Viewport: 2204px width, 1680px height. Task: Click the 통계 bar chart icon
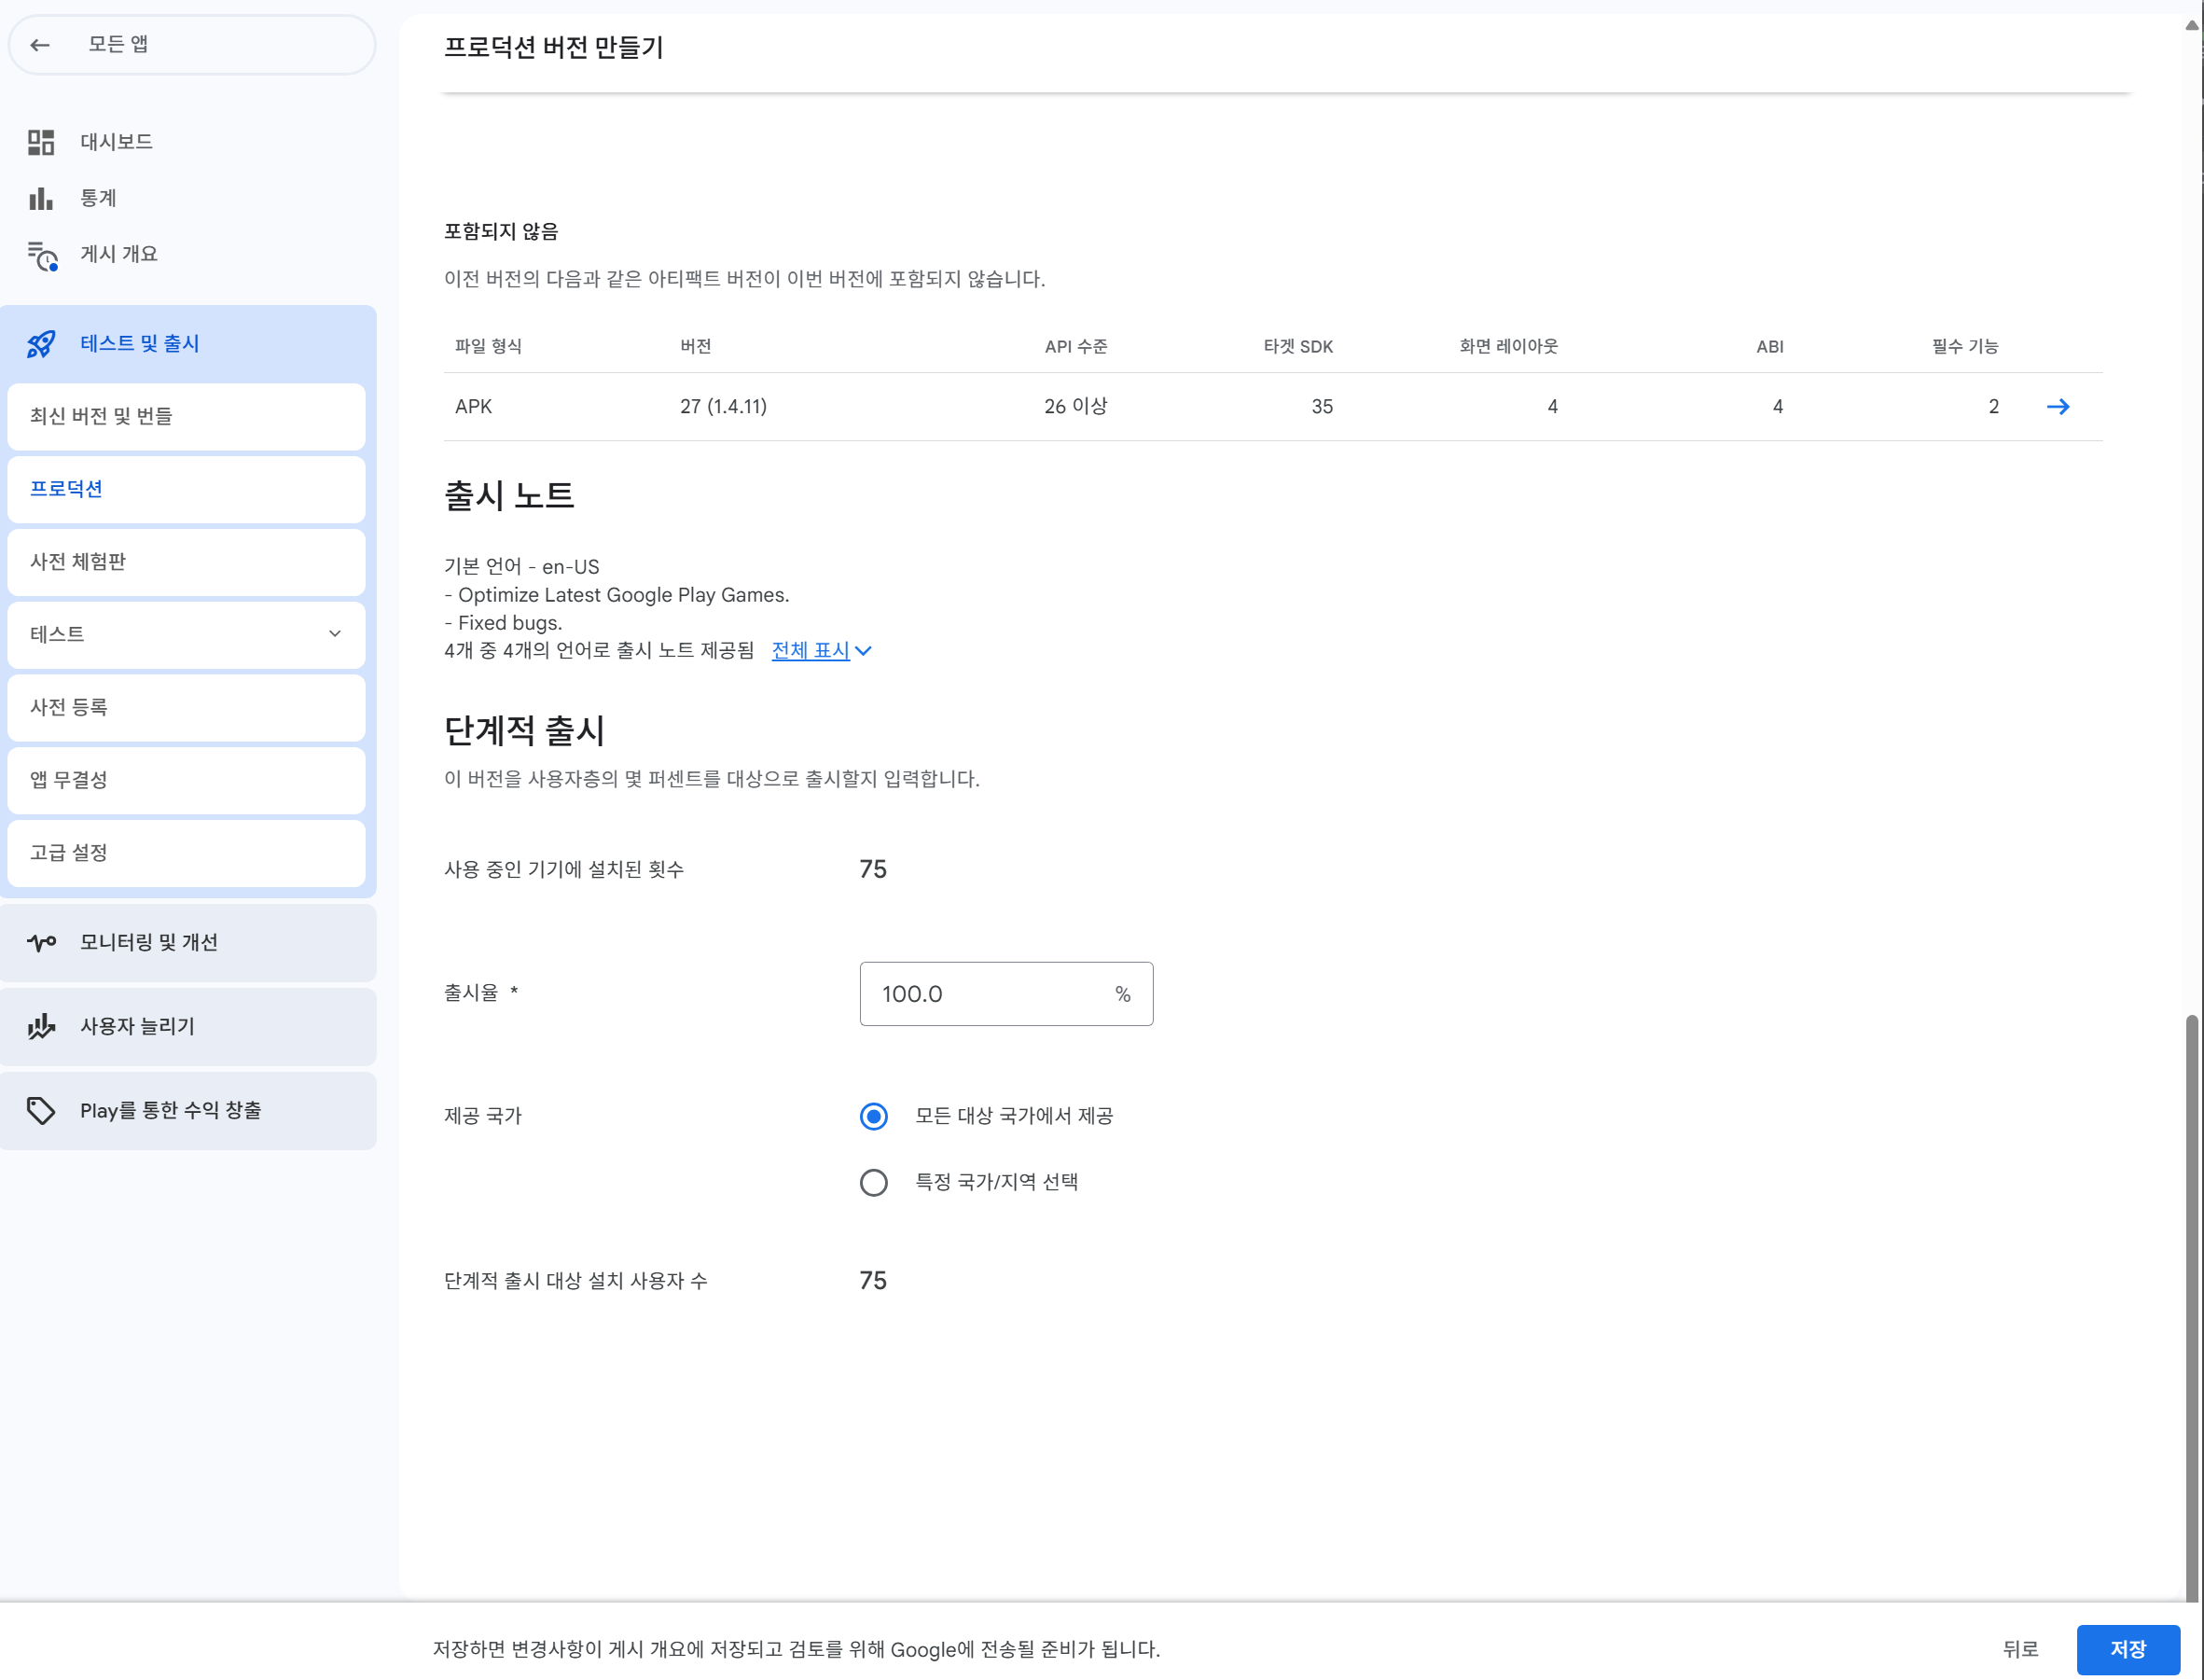pyautogui.click(x=41, y=198)
